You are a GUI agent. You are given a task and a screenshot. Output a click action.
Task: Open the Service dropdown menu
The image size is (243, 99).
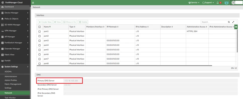pos(194,3)
